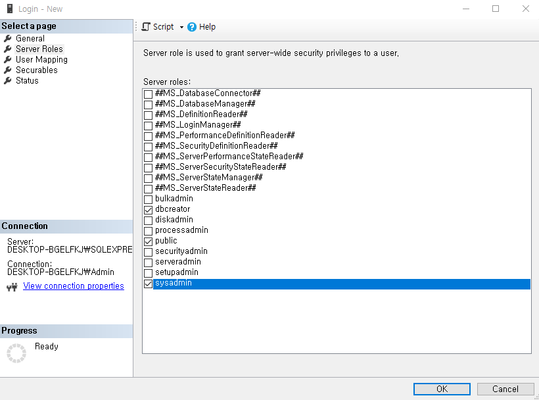539x400 pixels.
Task: Tick ##MS_ServerSecurityStateReader## checkbox
Action: (x=148, y=168)
